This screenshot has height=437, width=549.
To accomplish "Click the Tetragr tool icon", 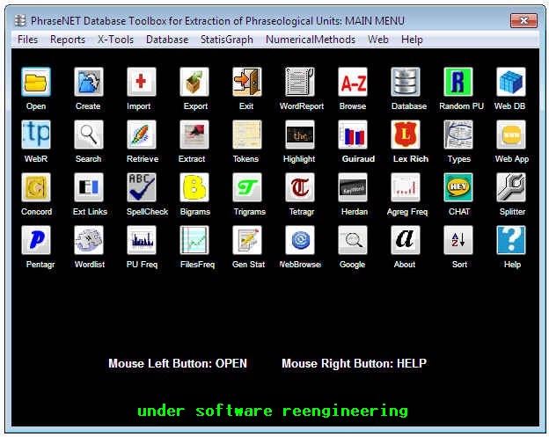I will [x=300, y=188].
